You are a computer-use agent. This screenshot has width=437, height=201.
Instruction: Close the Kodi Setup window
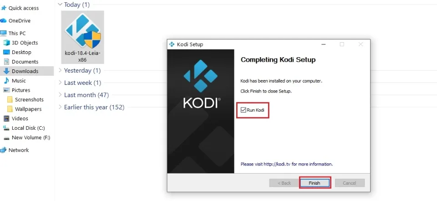[361, 44]
